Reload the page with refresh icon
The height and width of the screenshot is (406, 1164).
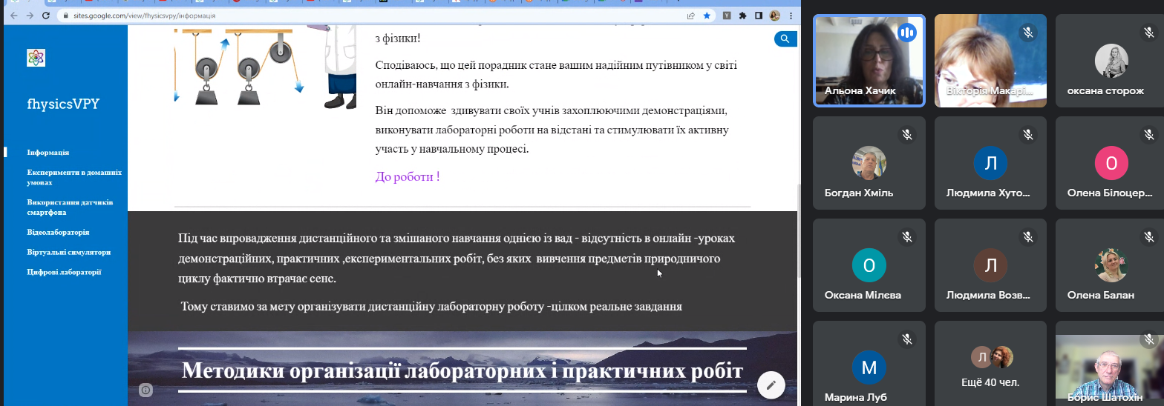point(47,15)
